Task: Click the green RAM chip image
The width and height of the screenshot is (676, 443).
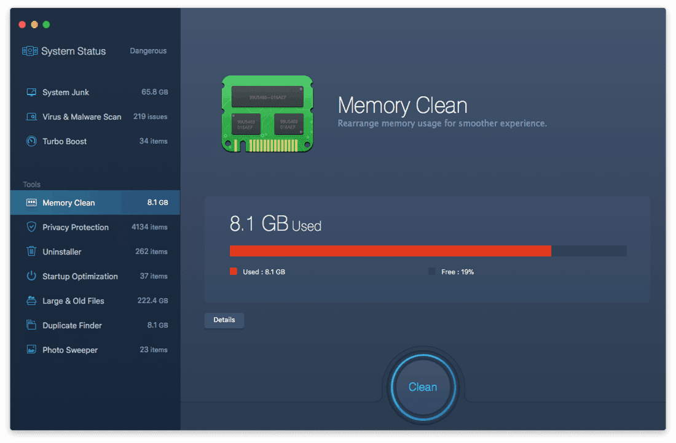Action: [267, 114]
